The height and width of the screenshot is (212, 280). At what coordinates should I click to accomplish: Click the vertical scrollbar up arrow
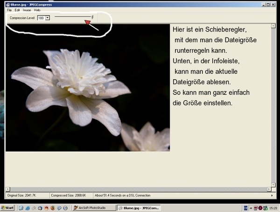pyautogui.click(x=273, y=26)
